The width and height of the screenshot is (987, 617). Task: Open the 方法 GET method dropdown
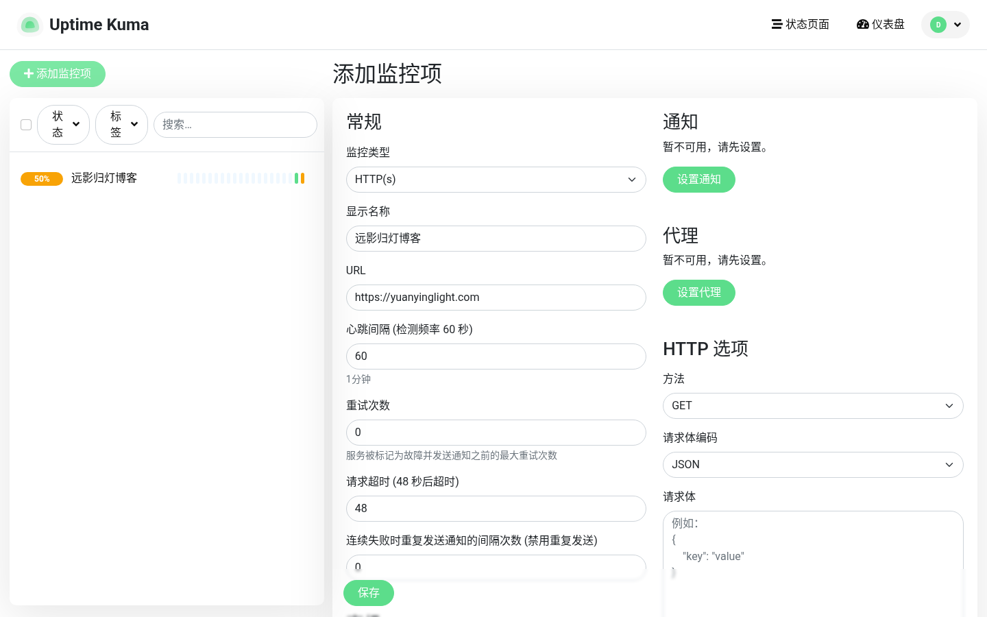(x=813, y=406)
